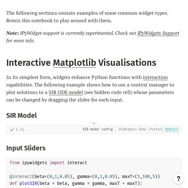The height and width of the screenshot is (188, 188).
Task: Click the Interactive Matplotlib Visualisations heading
Action: (81, 63)
